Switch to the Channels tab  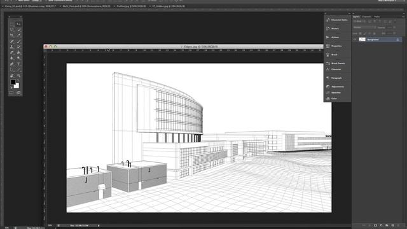point(367,17)
